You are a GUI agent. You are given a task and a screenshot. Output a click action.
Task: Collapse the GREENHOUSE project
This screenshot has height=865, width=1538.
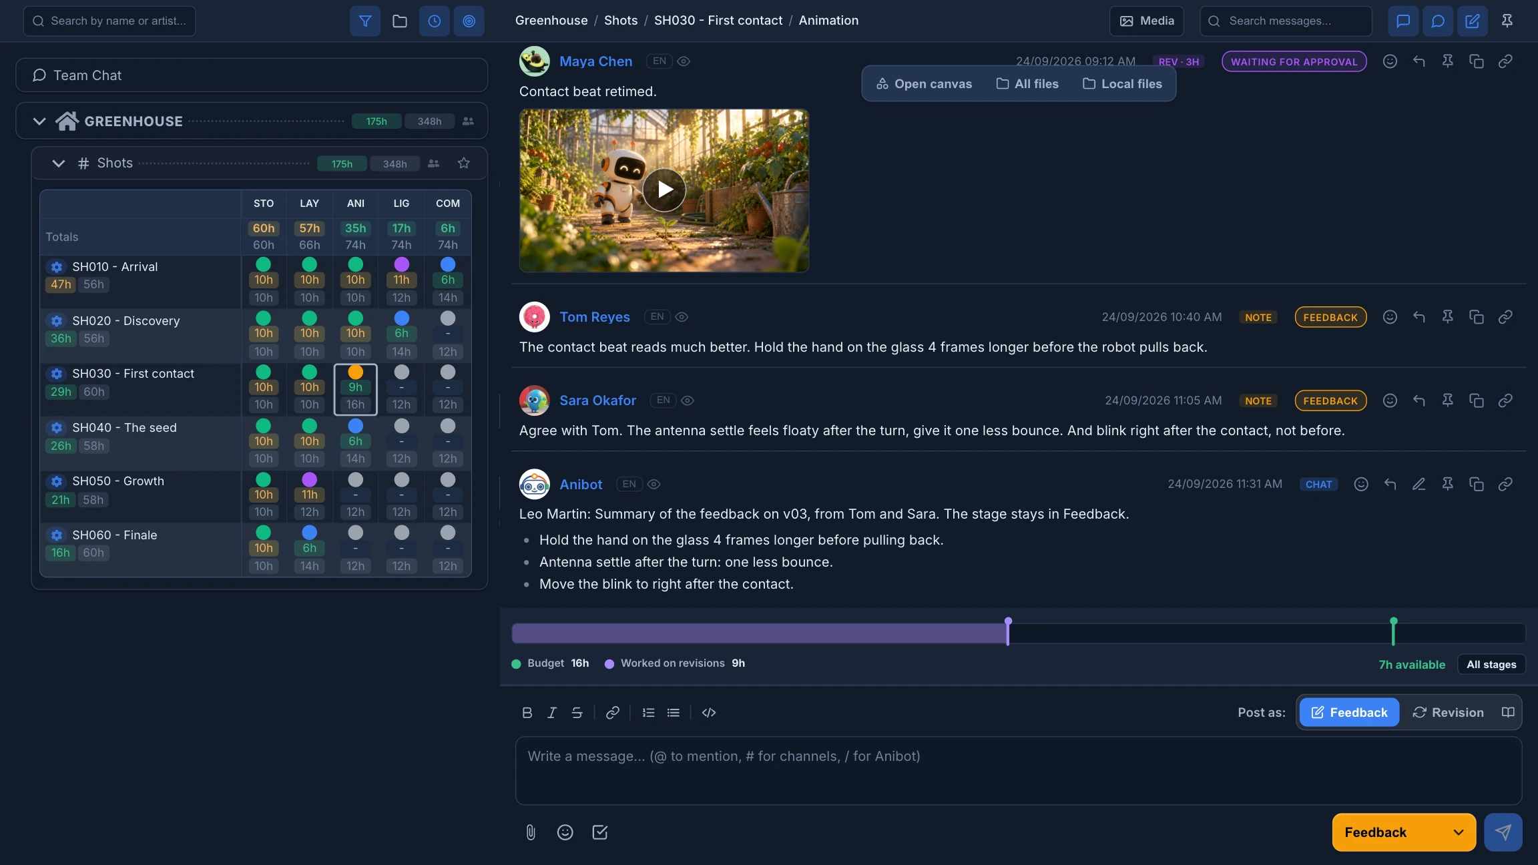pyautogui.click(x=39, y=121)
